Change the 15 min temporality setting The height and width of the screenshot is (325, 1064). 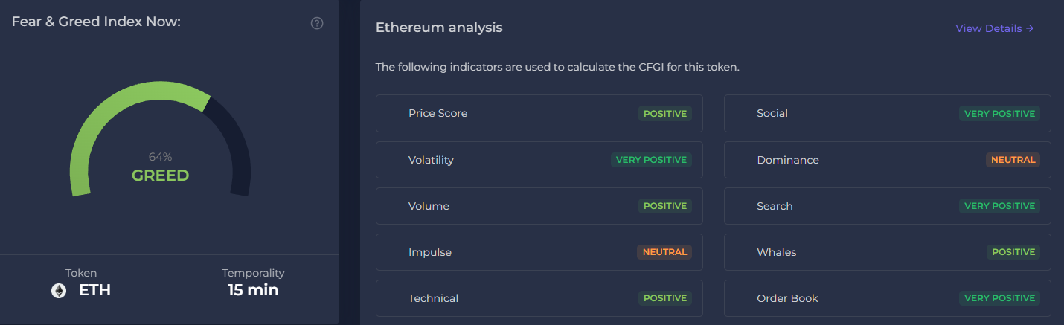tap(253, 290)
